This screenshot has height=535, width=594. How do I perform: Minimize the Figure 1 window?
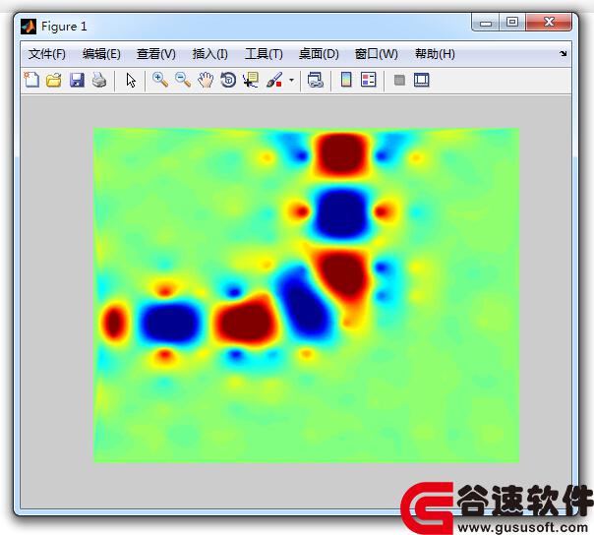click(486, 23)
